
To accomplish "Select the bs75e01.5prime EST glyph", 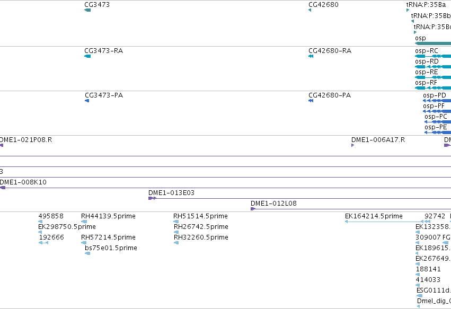I will 87,253.
